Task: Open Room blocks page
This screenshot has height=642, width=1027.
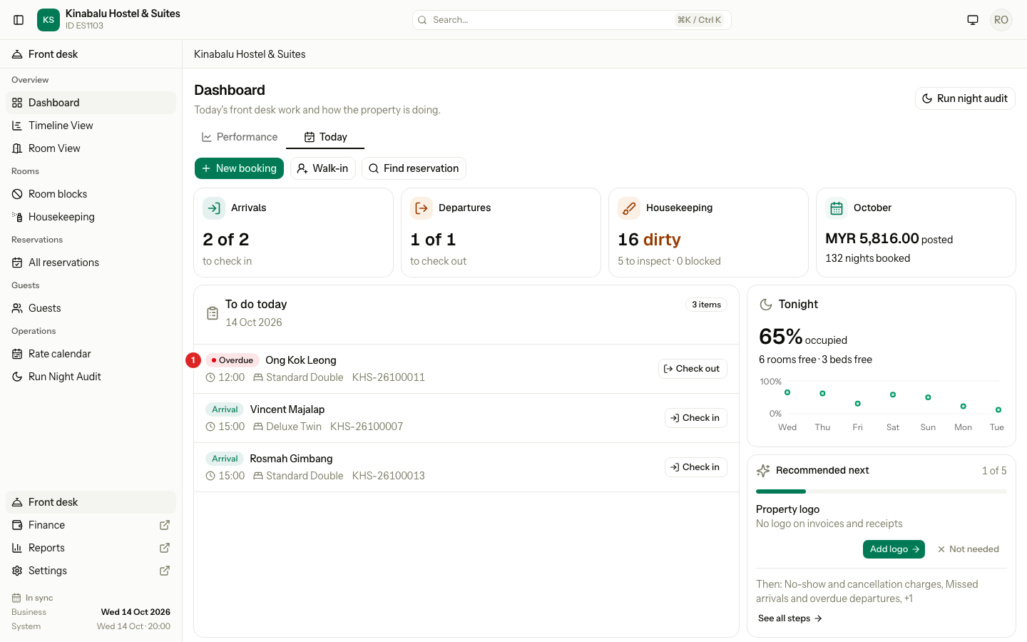Action: tap(91, 194)
